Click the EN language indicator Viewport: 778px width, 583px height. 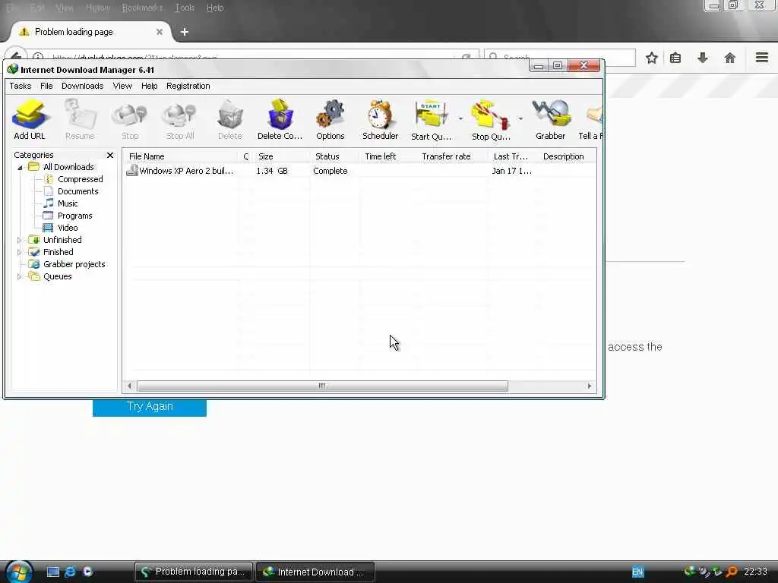pos(637,572)
